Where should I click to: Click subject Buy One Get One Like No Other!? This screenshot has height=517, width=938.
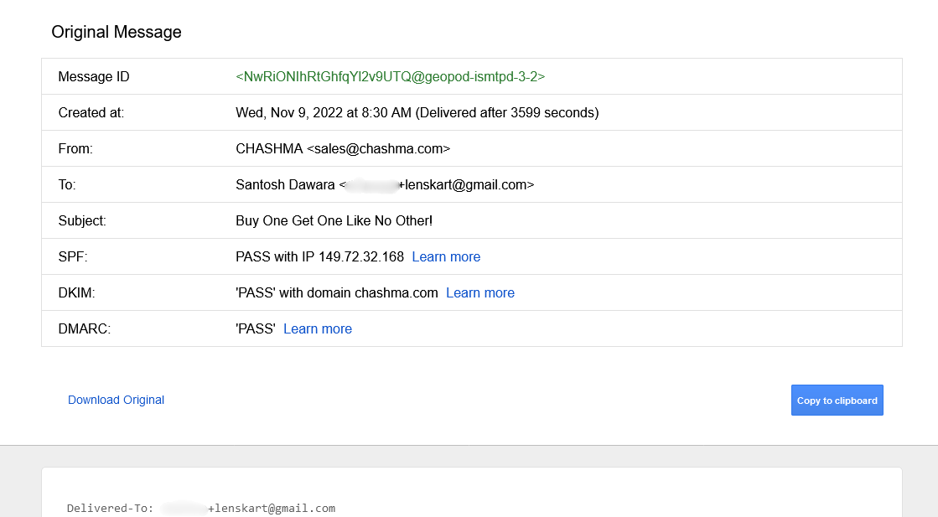click(x=334, y=220)
